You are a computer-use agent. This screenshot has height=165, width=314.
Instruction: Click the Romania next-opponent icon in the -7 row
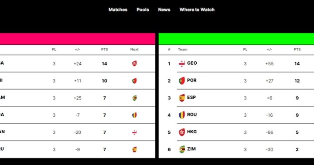click(x=134, y=115)
